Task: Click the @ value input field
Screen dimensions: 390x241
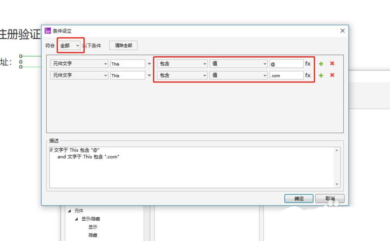Action: coord(287,64)
